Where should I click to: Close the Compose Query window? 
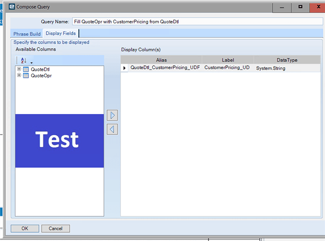click(318, 7)
